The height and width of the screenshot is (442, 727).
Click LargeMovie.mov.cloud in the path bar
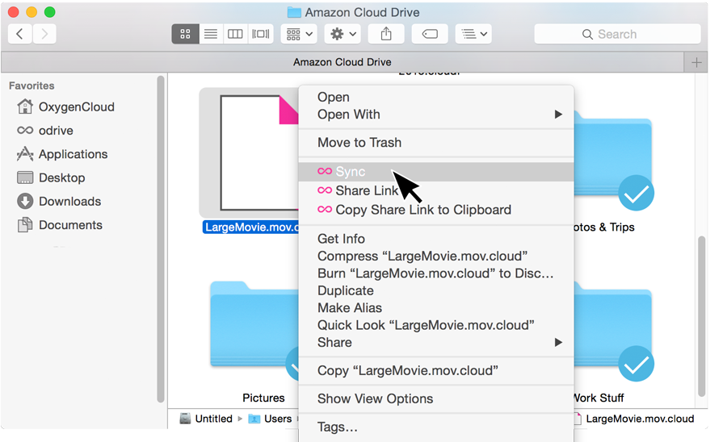634,419
